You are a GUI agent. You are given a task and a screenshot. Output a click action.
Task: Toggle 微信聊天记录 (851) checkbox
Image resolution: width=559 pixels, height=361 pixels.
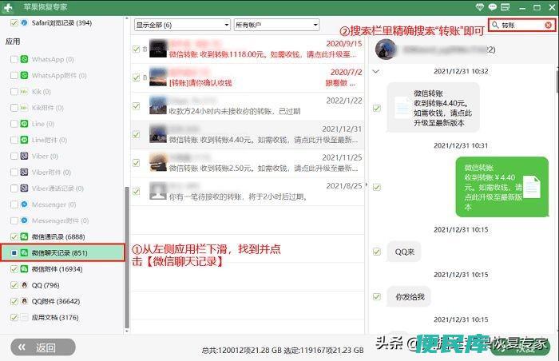point(14,253)
